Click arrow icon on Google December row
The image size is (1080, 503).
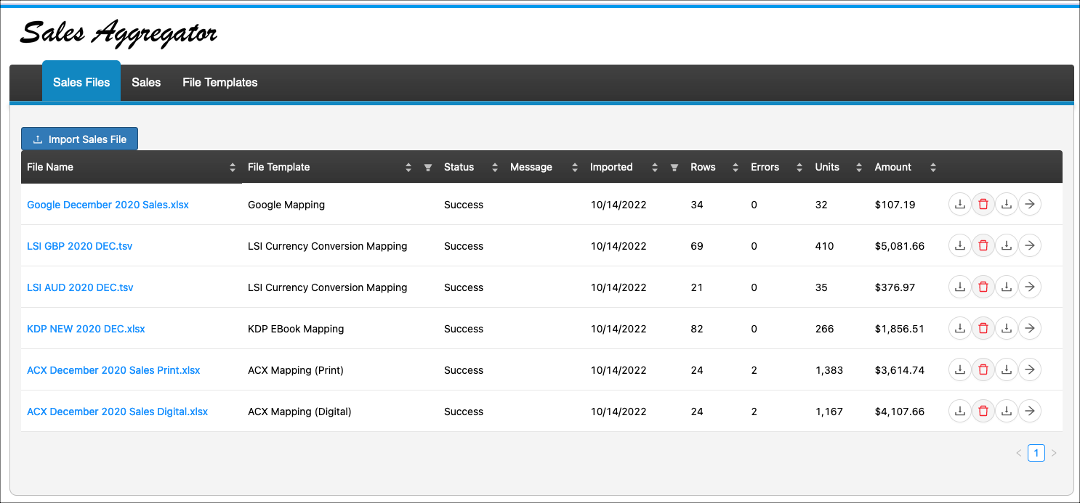pyautogui.click(x=1030, y=205)
